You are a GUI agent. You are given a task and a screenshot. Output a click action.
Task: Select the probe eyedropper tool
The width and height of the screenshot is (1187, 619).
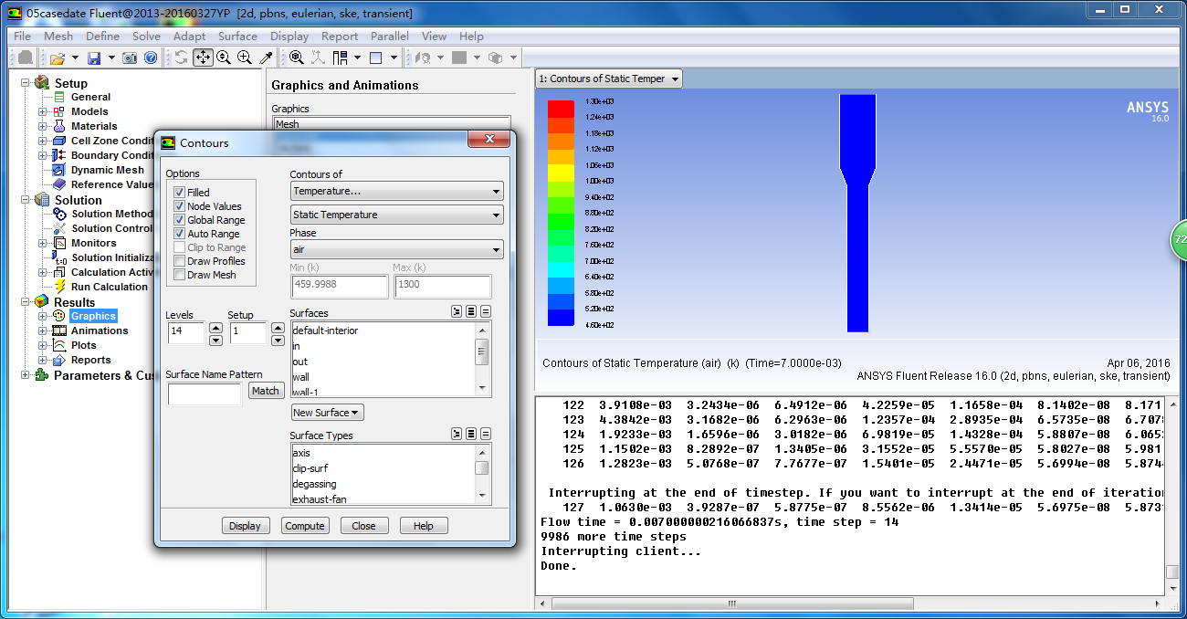[266, 58]
